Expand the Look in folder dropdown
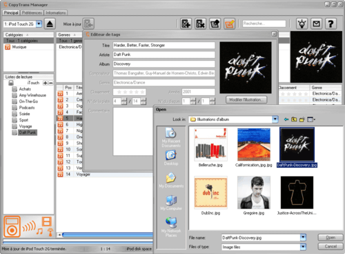The height and width of the screenshot is (254, 345). [x=275, y=119]
